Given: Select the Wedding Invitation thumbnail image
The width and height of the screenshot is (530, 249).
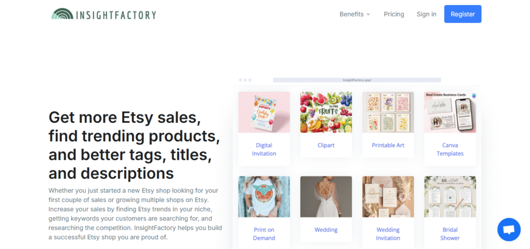Looking at the screenshot, I should tap(388, 197).
